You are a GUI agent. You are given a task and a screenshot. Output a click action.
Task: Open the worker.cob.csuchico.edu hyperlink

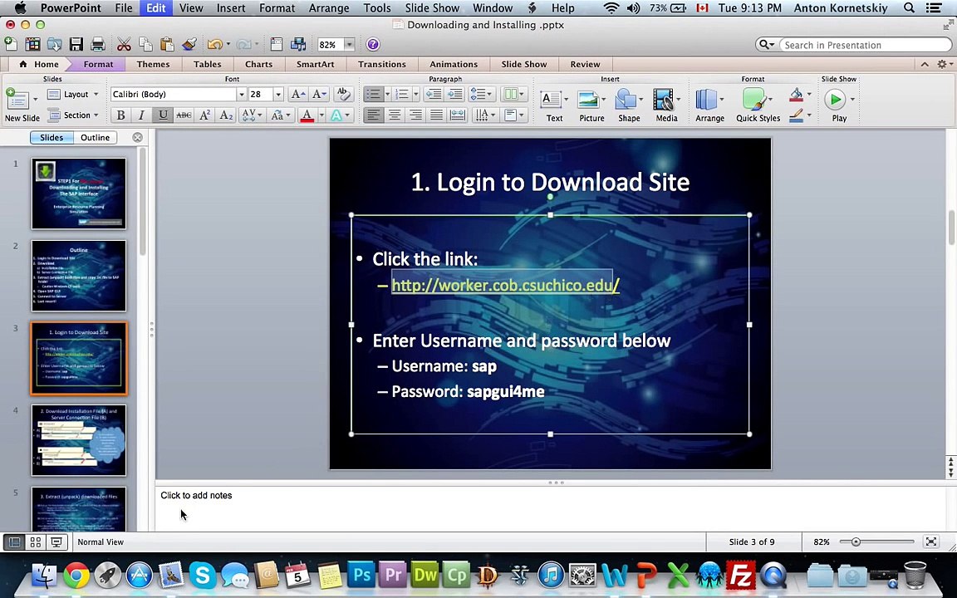(505, 285)
